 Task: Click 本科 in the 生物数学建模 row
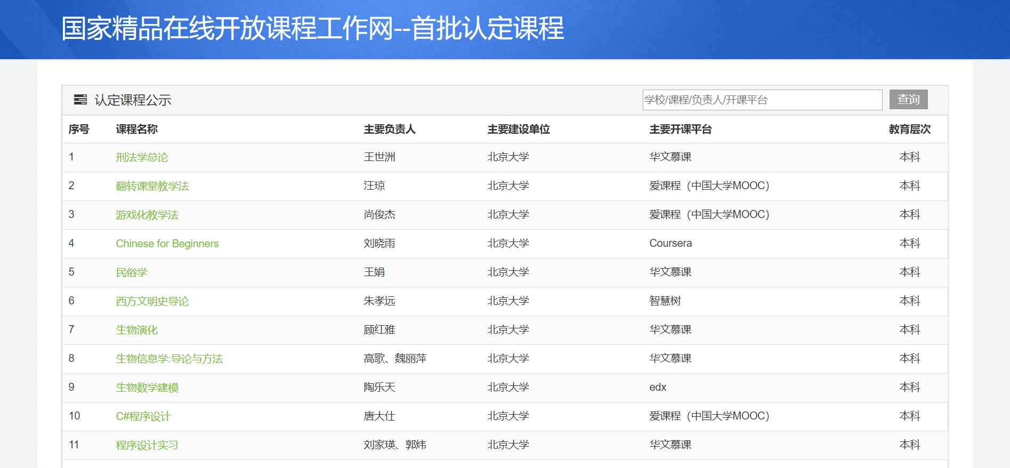pos(910,387)
